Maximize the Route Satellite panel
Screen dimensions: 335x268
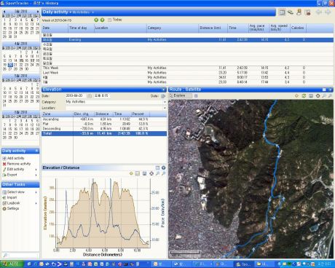324,90
